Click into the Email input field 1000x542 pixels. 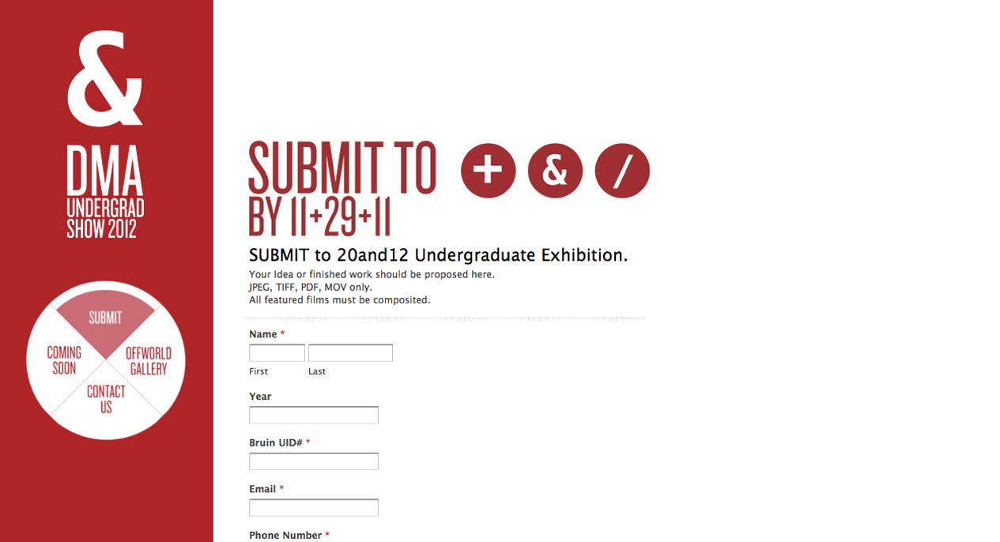(x=314, y=507)
